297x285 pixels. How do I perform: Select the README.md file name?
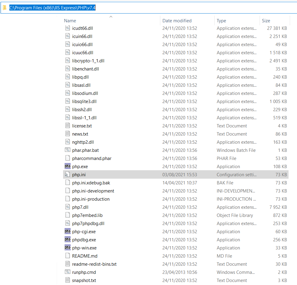85,256
